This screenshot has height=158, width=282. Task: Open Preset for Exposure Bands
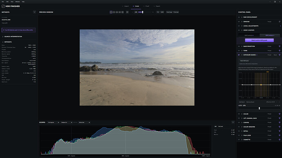(x=269, y=55)
